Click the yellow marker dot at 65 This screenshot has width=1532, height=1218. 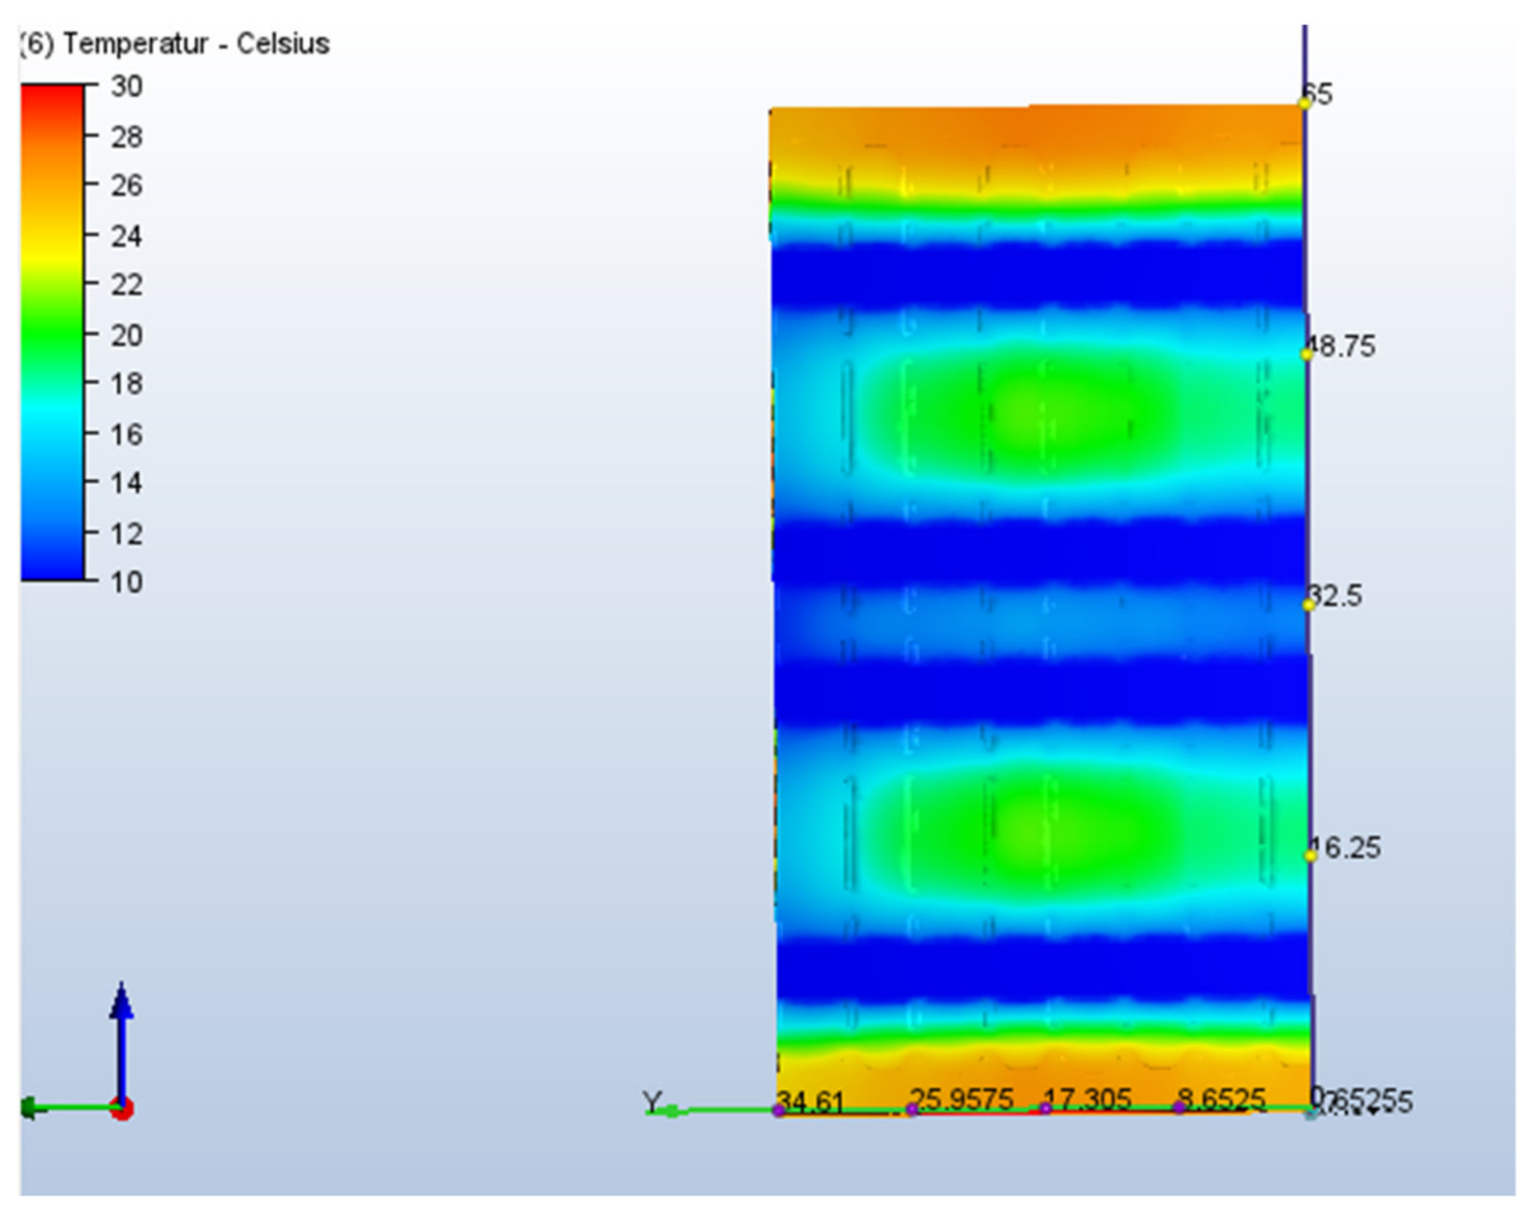pos(1305,103)
